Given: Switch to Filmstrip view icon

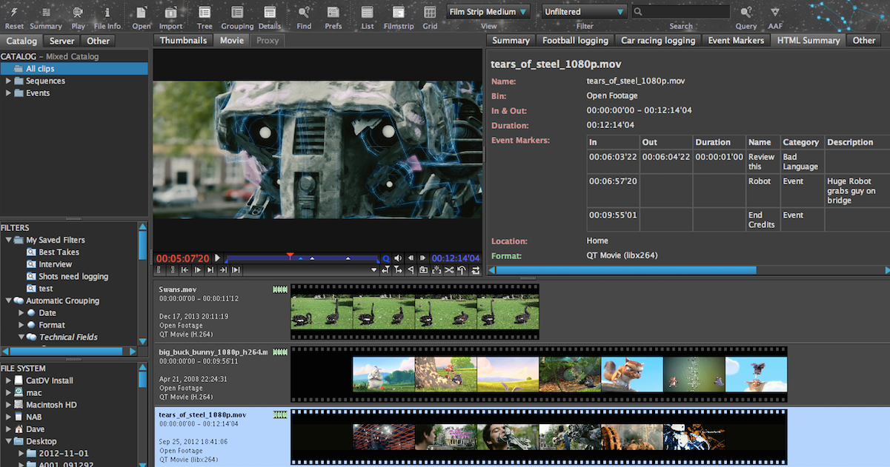Looking at the screenshot, I should tap(399, 12).
